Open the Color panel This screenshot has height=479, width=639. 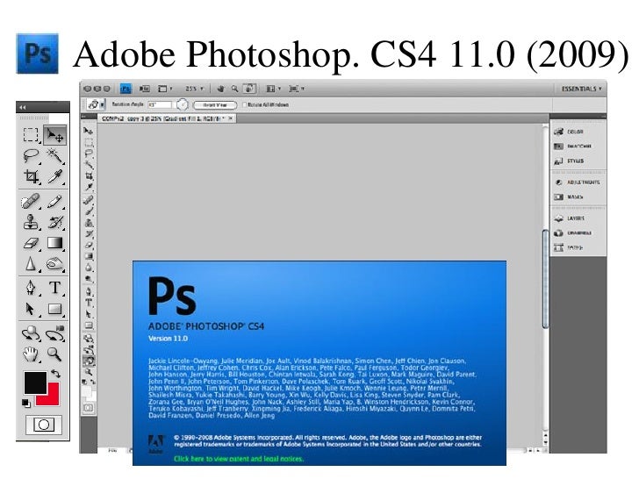pyautogui.click(x=569, y=132)
